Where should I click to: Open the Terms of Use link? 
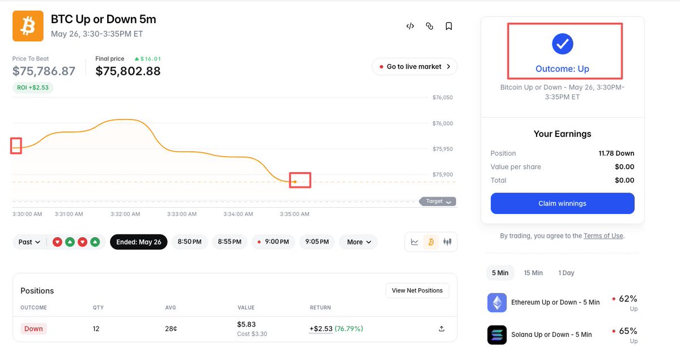pyautogui.click(x=603, y=235)
